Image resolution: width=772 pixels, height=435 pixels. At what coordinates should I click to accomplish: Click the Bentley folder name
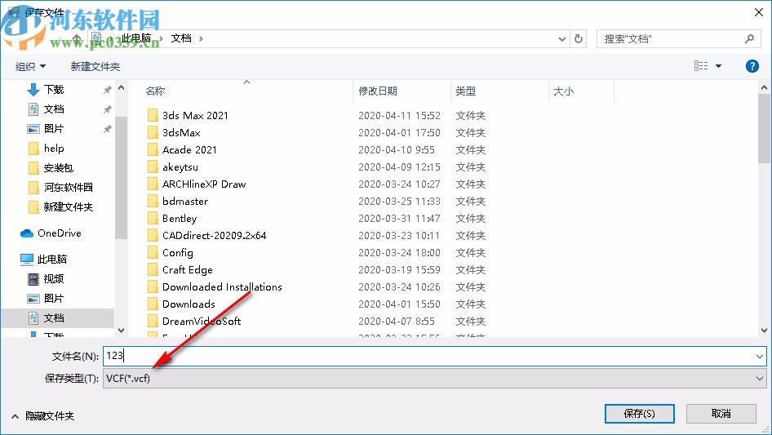(x=180, y=219)
